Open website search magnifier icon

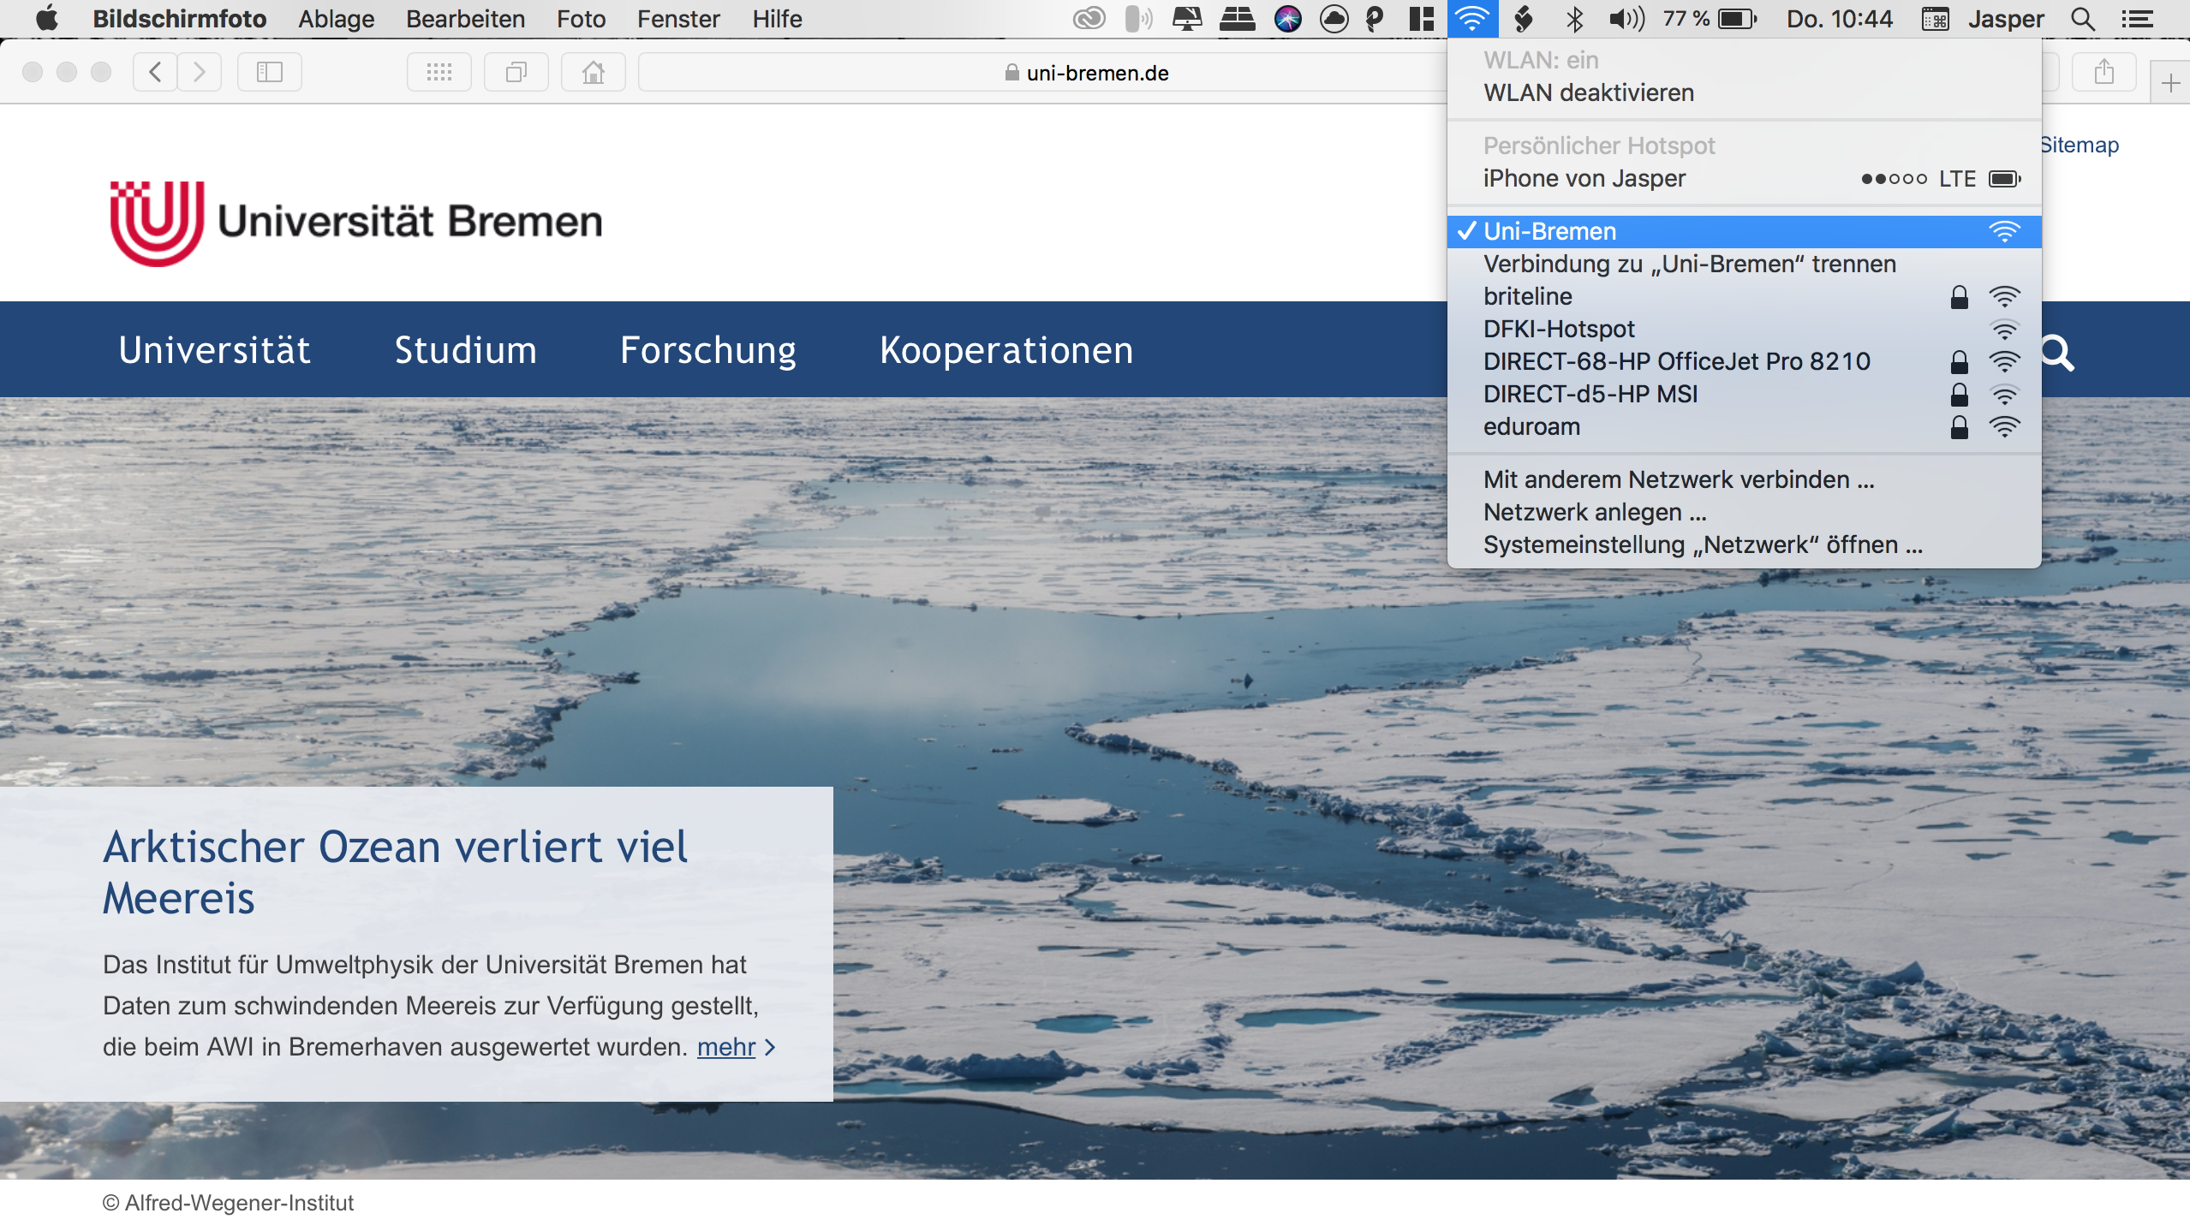(2057, 352)
